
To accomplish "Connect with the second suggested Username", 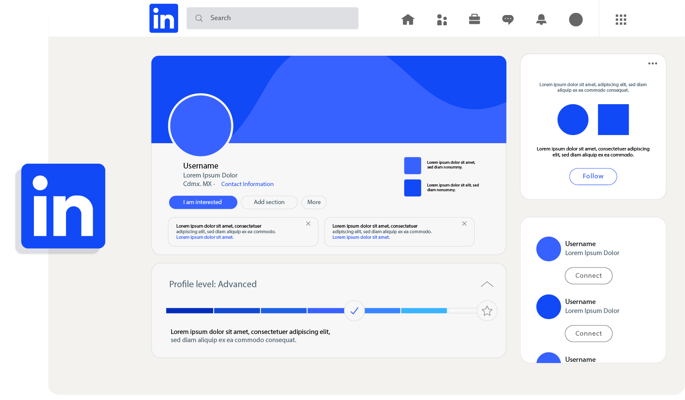I will [x=588, y=334].
